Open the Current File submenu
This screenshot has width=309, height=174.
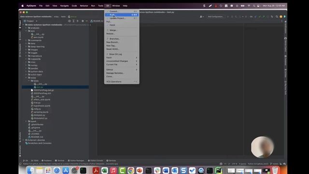pos(122,64)
